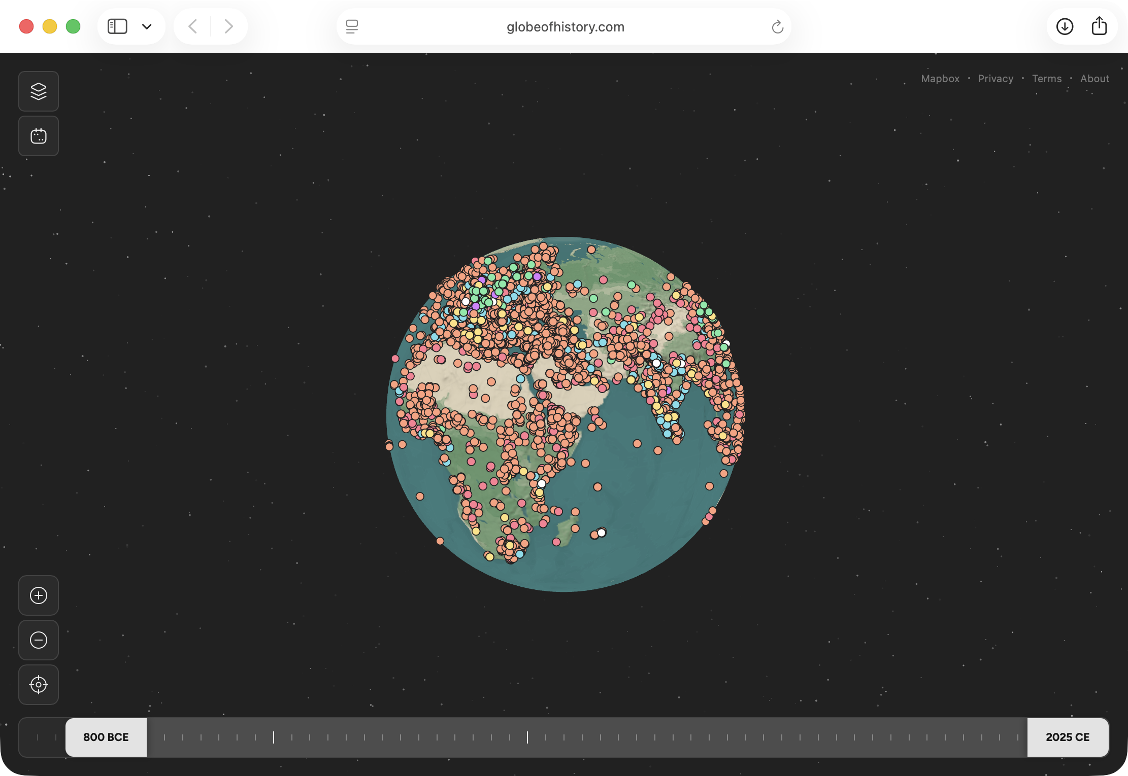Expand the sidebar tab group dropdown
Viewport: 1128px width, 776px height.
pos(147,26)
